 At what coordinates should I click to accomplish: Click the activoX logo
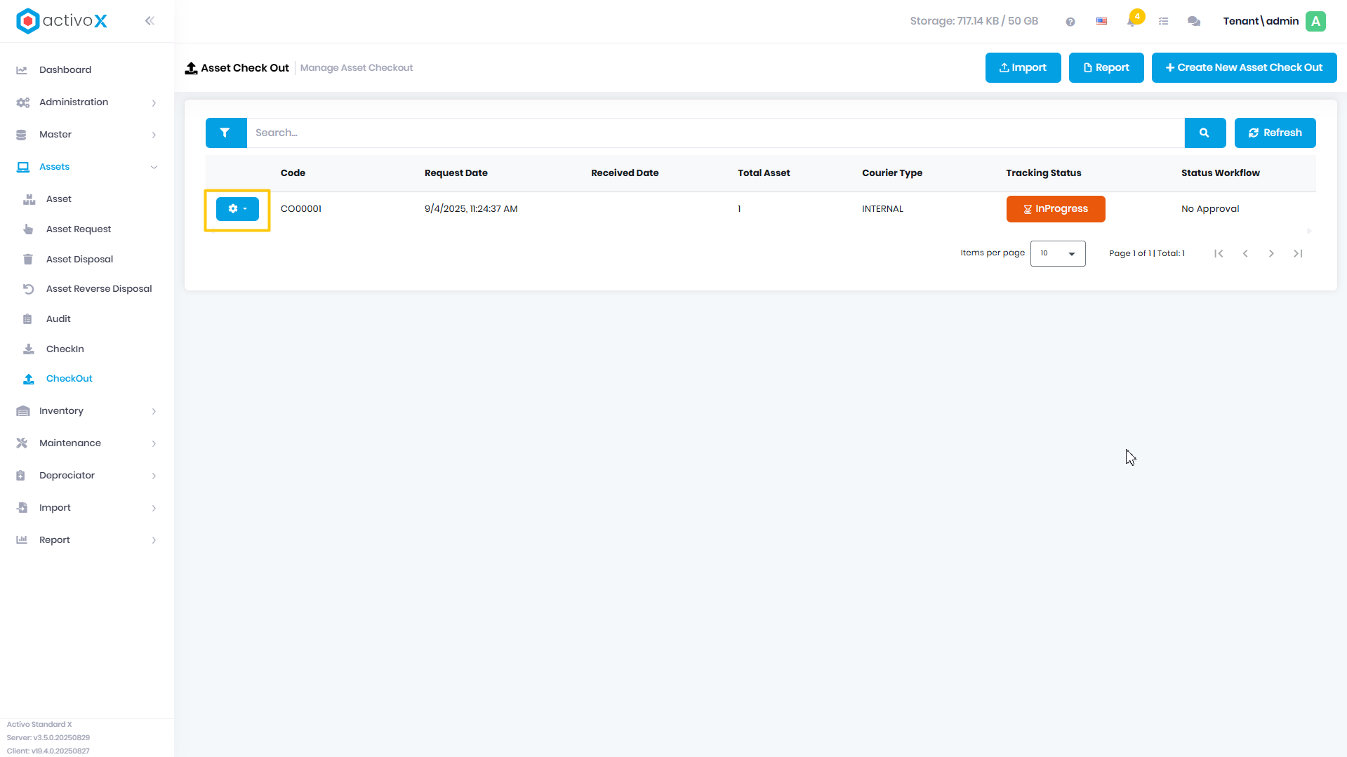coord(62,21)
